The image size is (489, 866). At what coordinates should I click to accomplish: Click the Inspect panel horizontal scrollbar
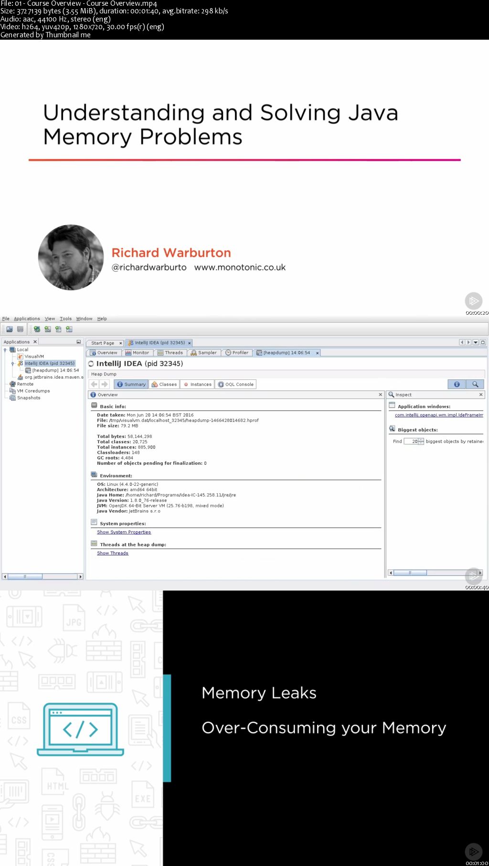tap(436, 572)
